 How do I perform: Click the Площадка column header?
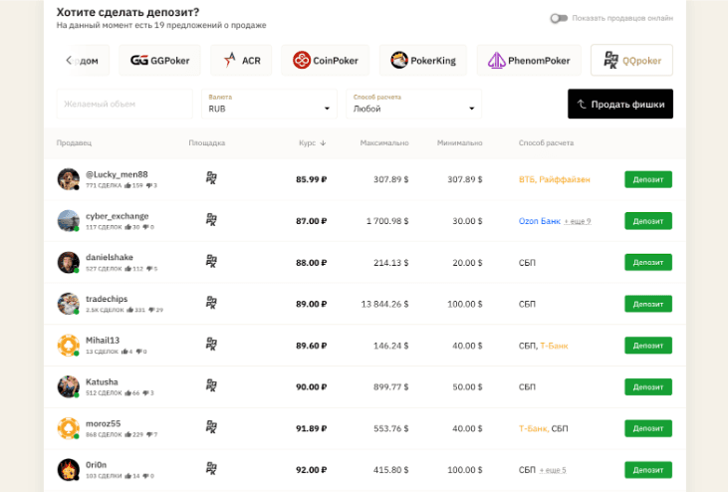[206, 143]
